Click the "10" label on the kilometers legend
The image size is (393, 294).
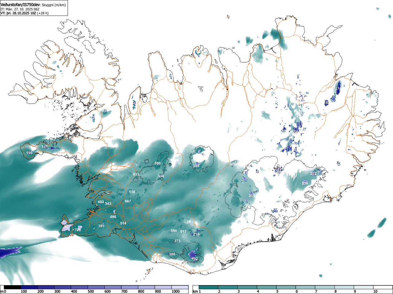pos(375,292)
